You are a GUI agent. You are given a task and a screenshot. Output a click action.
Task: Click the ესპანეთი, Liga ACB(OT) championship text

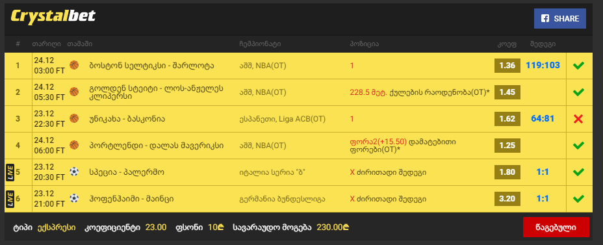click(x=282, y=119)
